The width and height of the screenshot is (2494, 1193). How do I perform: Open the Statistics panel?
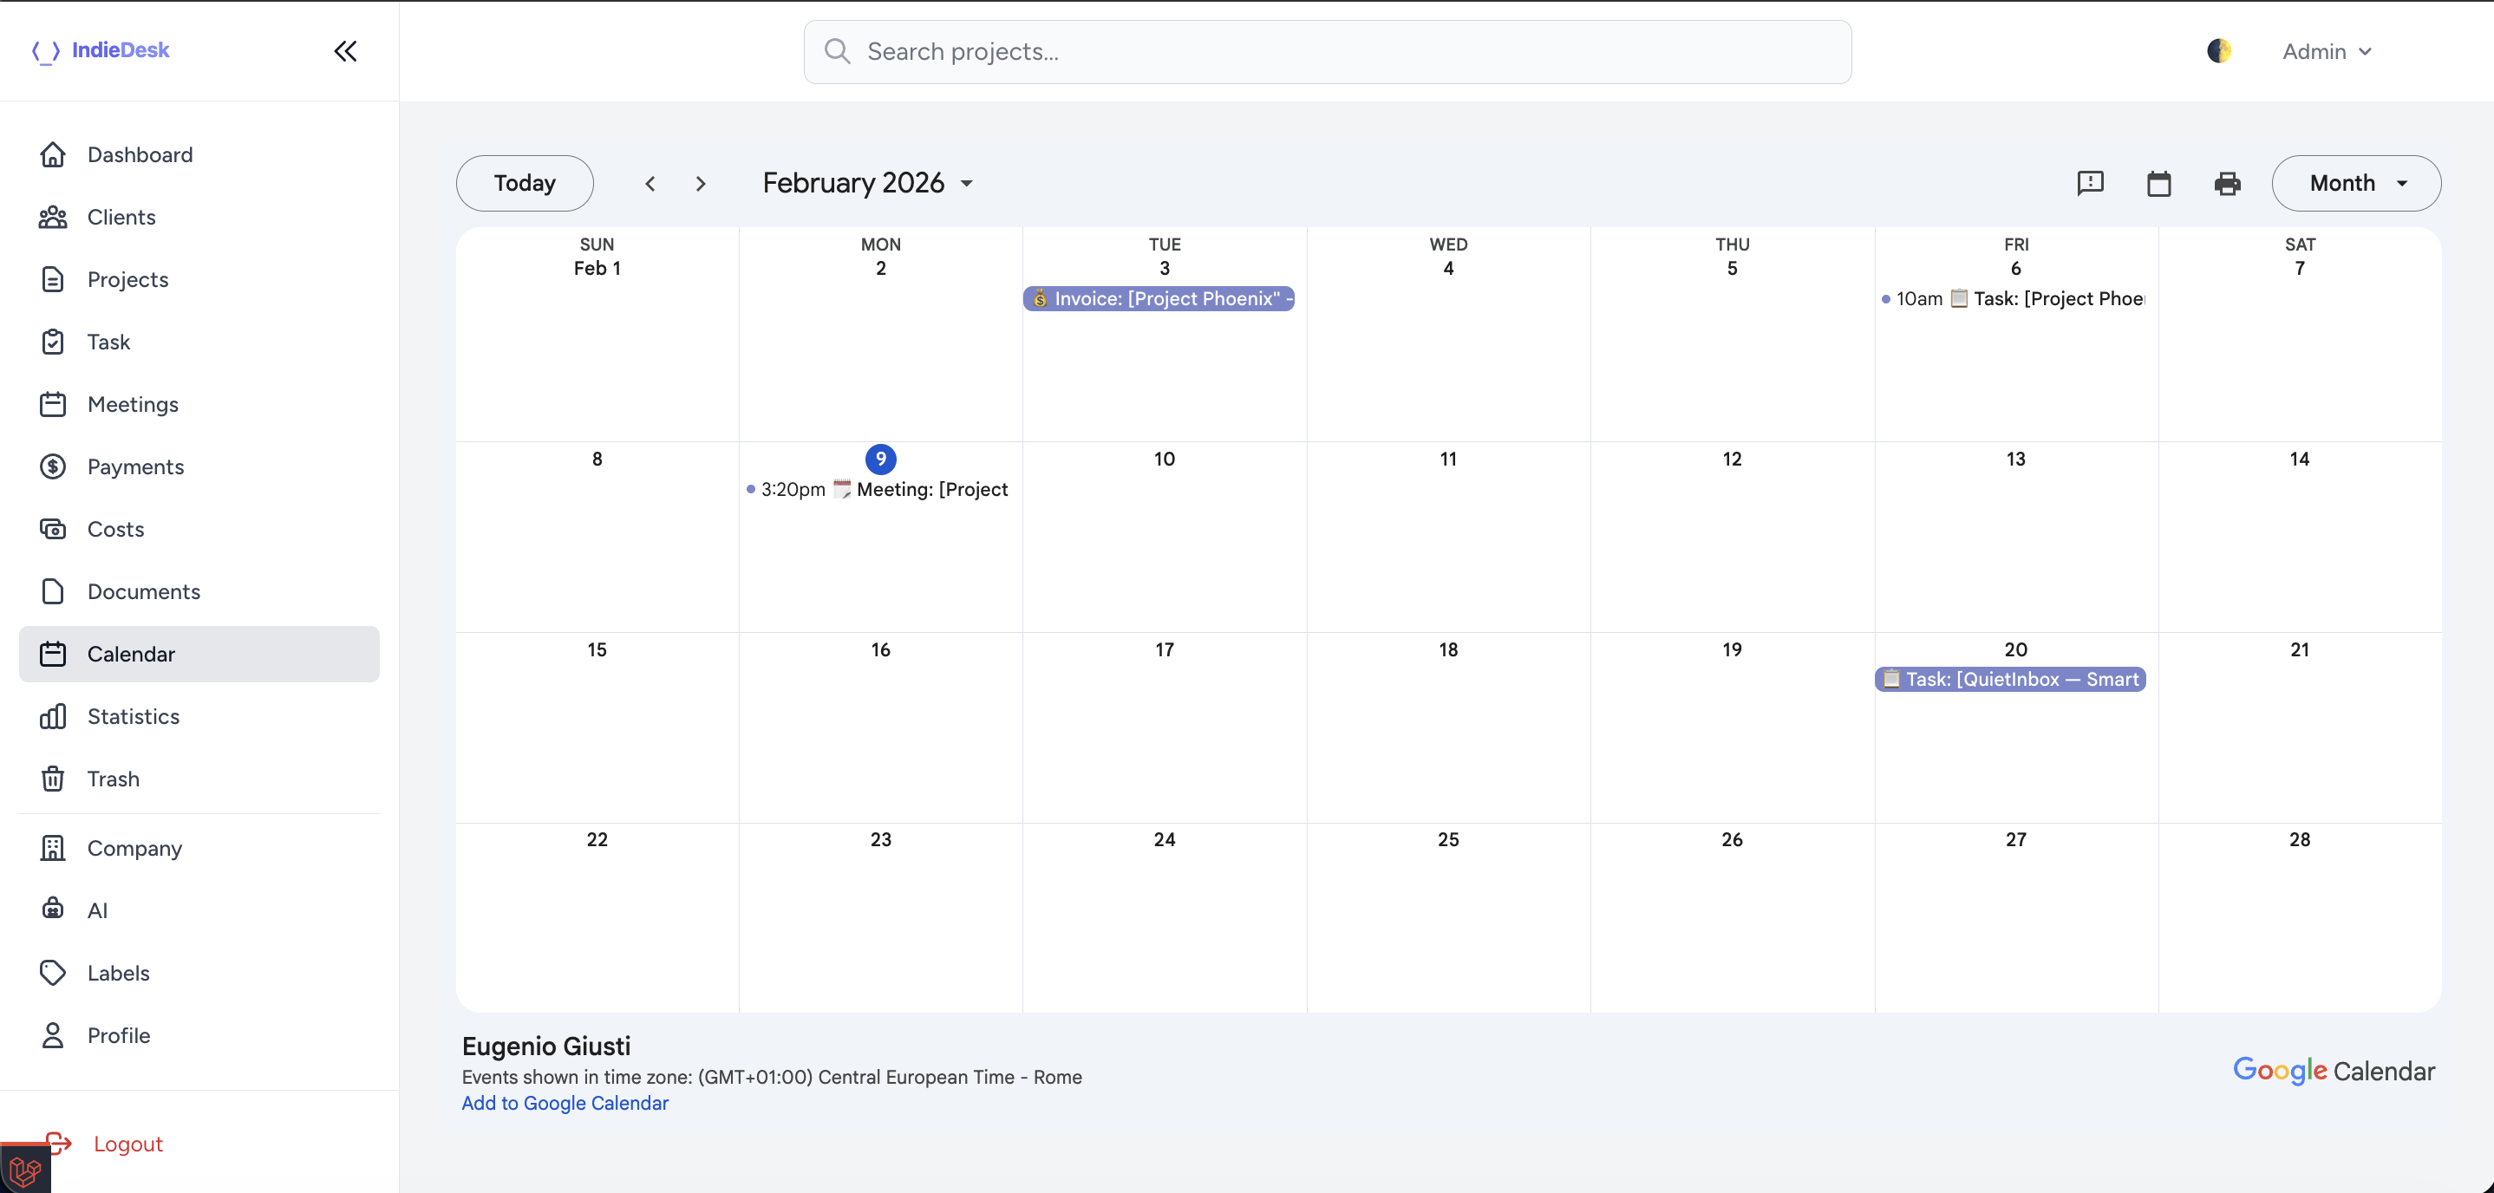click(134, 716)
